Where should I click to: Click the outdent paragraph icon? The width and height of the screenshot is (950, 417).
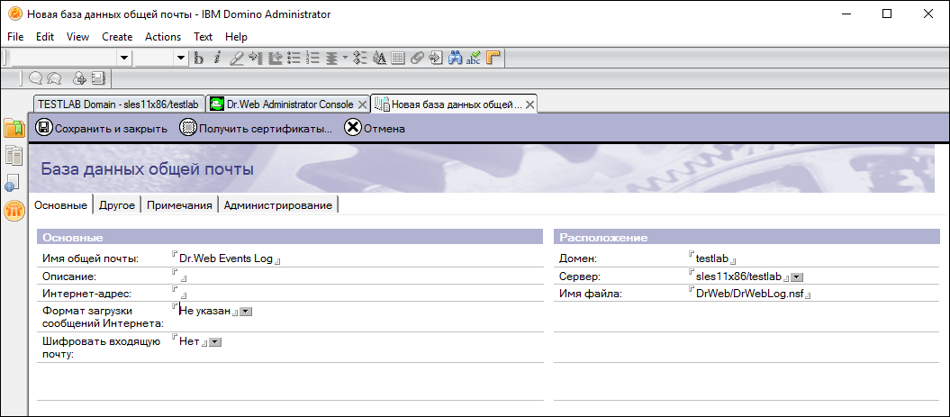tap(276, 58)
